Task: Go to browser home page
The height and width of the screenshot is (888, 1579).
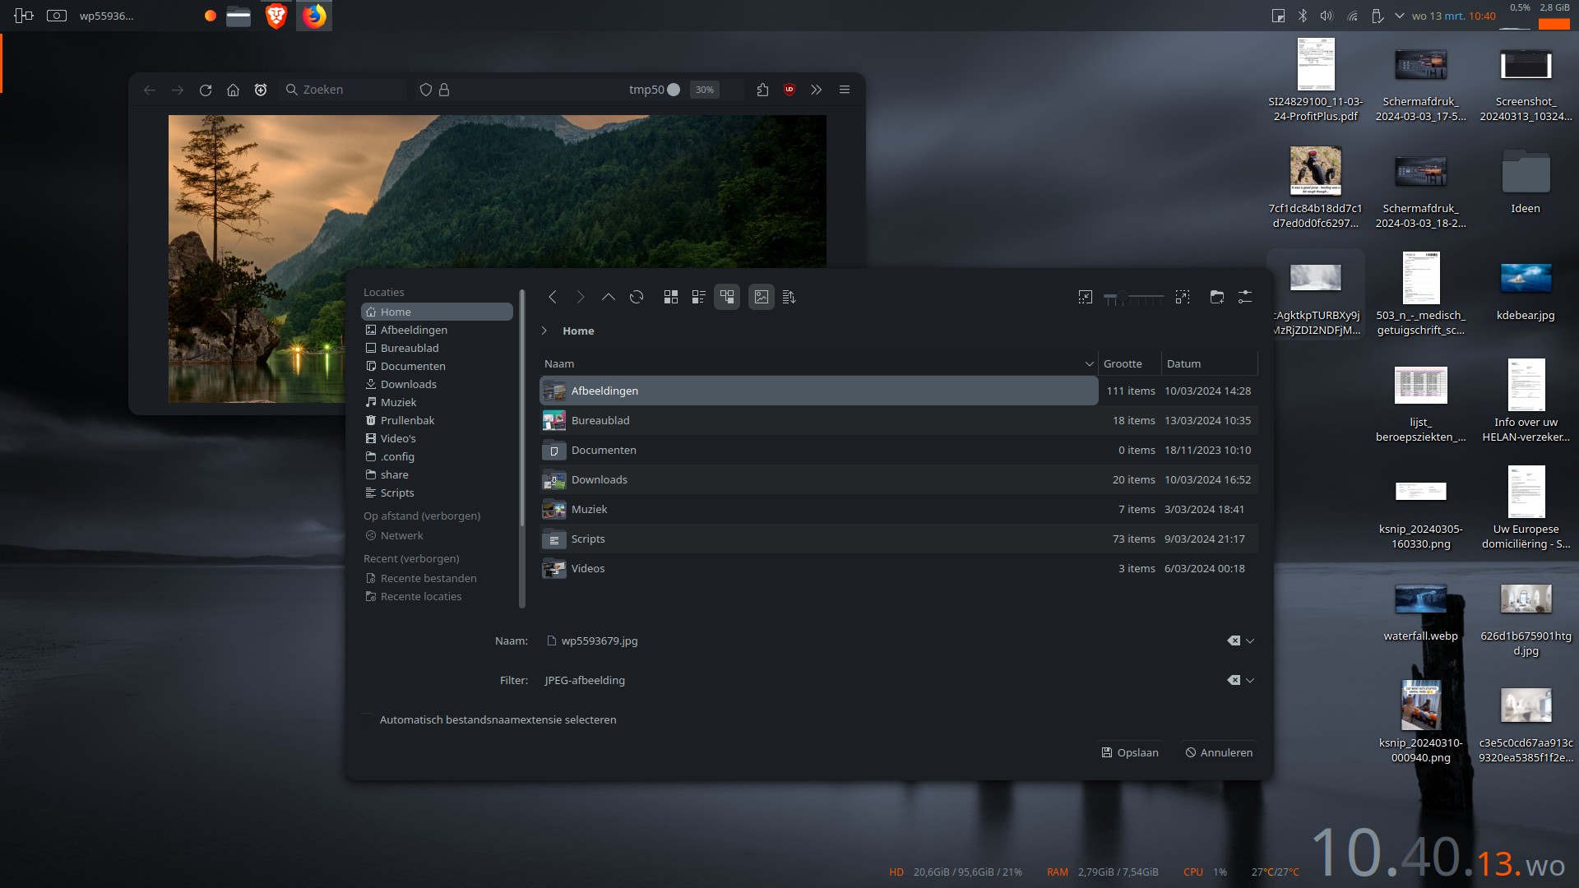Action: pos(234,90)
